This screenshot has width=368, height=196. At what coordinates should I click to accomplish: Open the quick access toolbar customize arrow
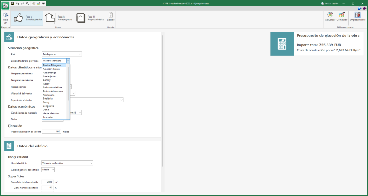[43, 4]
